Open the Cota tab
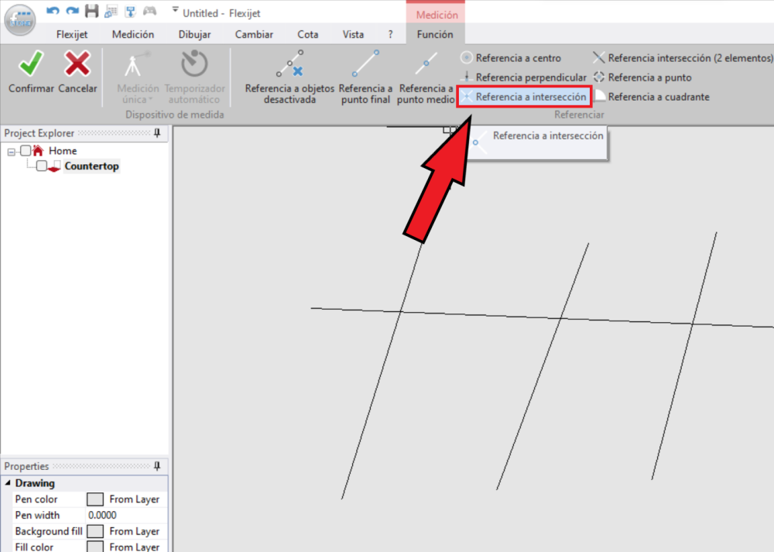The image size is (774, 552). 307,35
